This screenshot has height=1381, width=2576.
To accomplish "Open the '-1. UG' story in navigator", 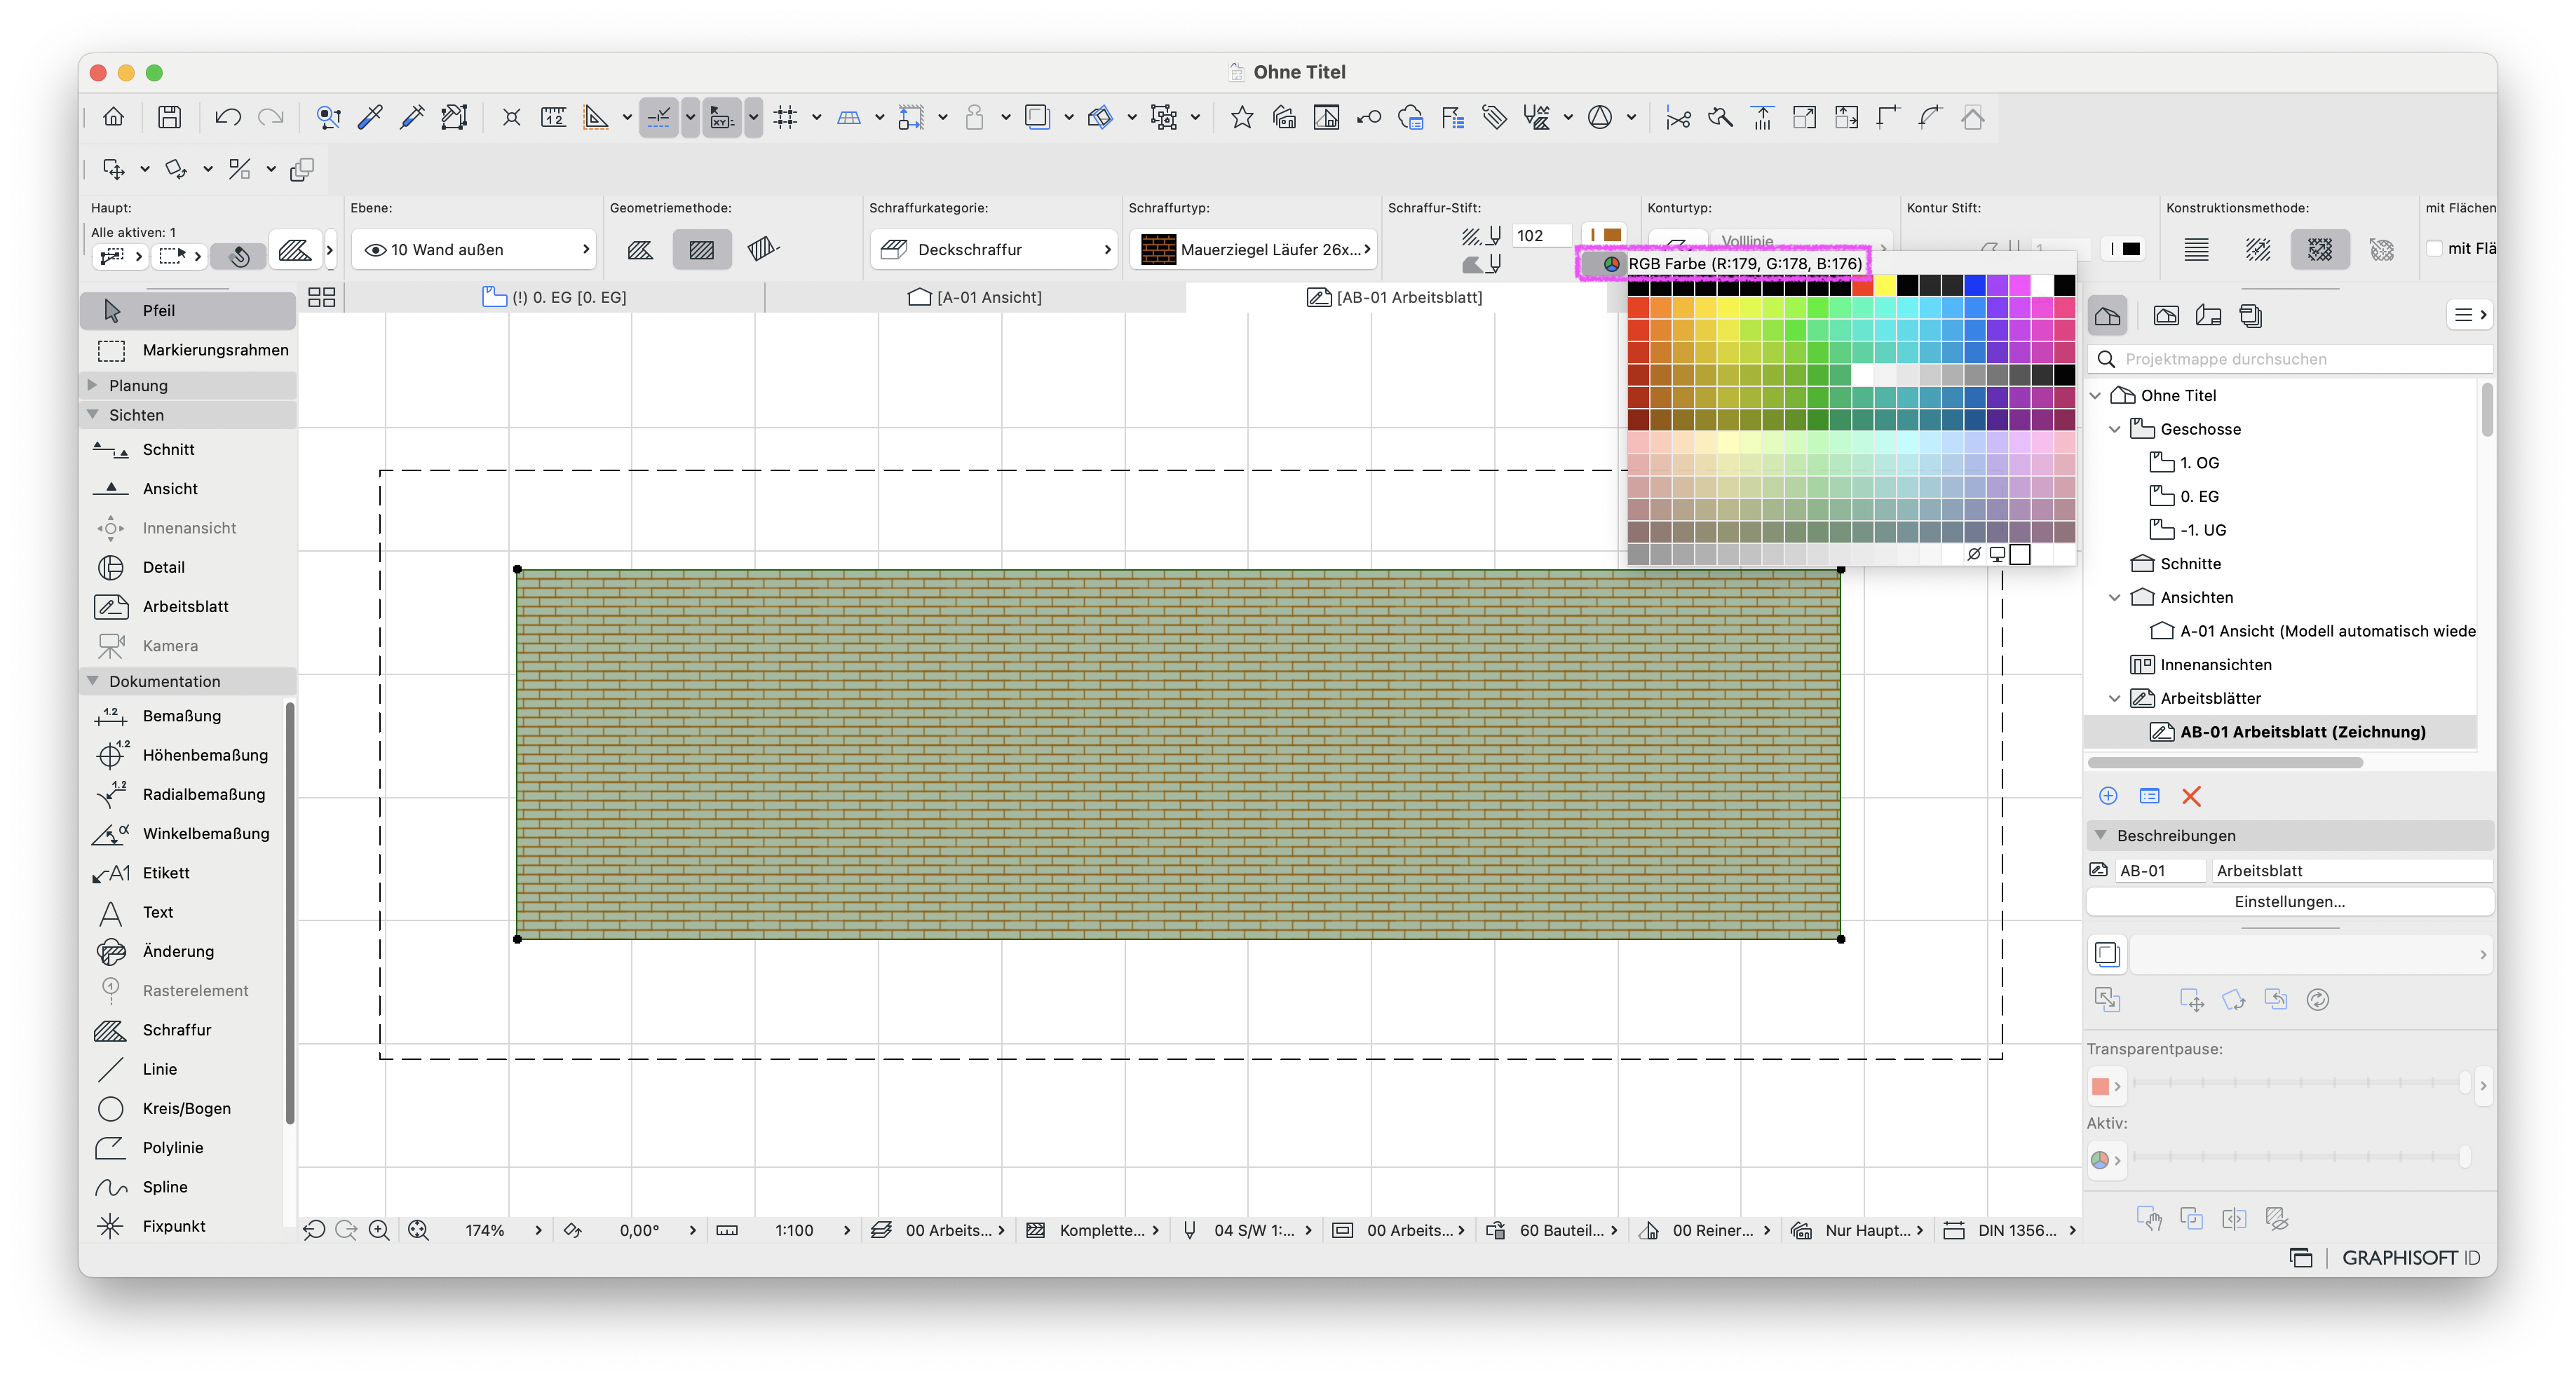I will [x=2203, y=530].
